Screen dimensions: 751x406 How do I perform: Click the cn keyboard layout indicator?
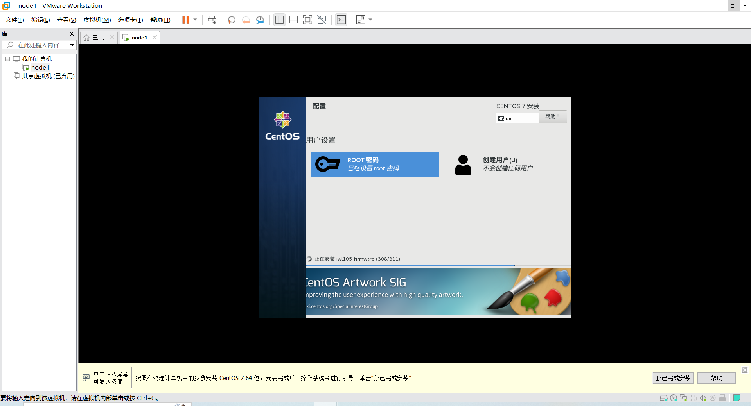pos(517,118)
